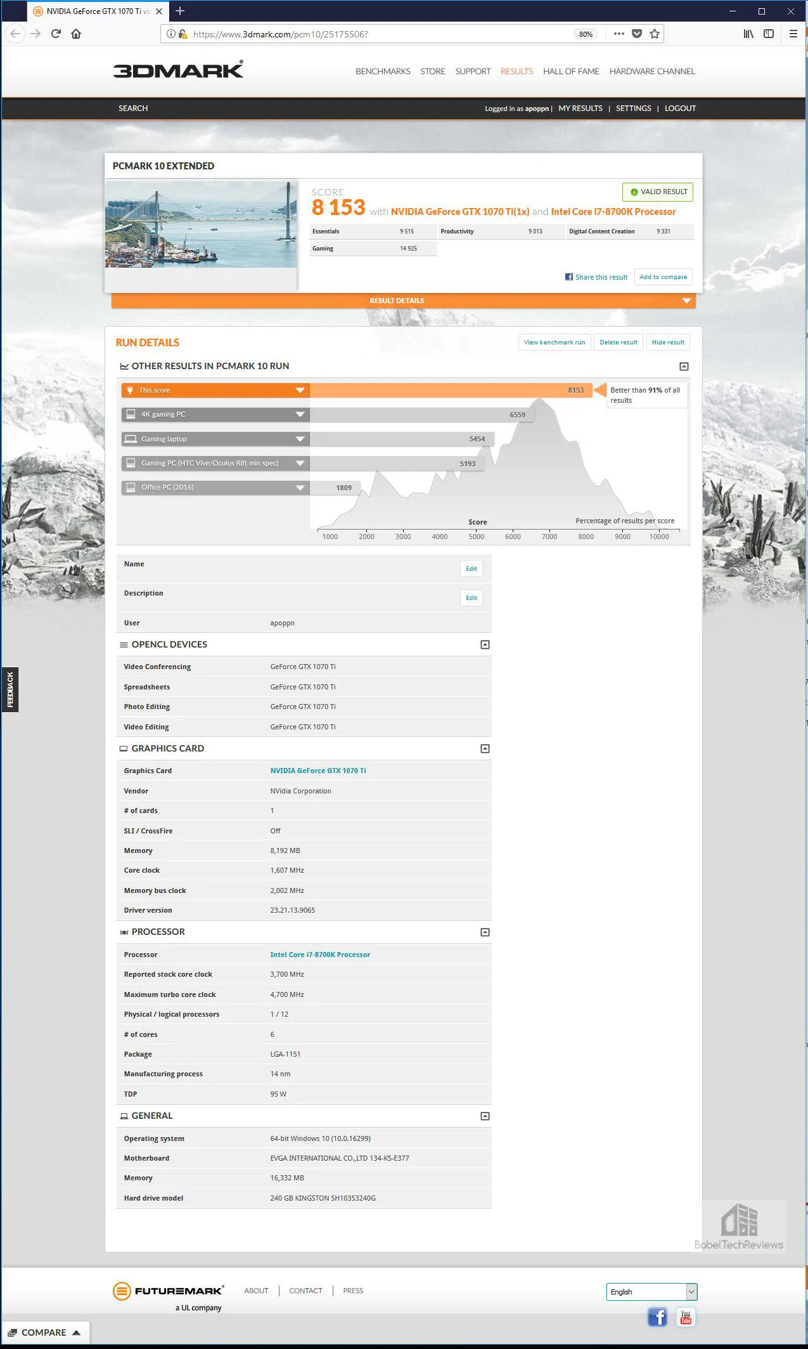
Task: Click the bridge benchmark thumbnail image
Action: pos(201,225)
